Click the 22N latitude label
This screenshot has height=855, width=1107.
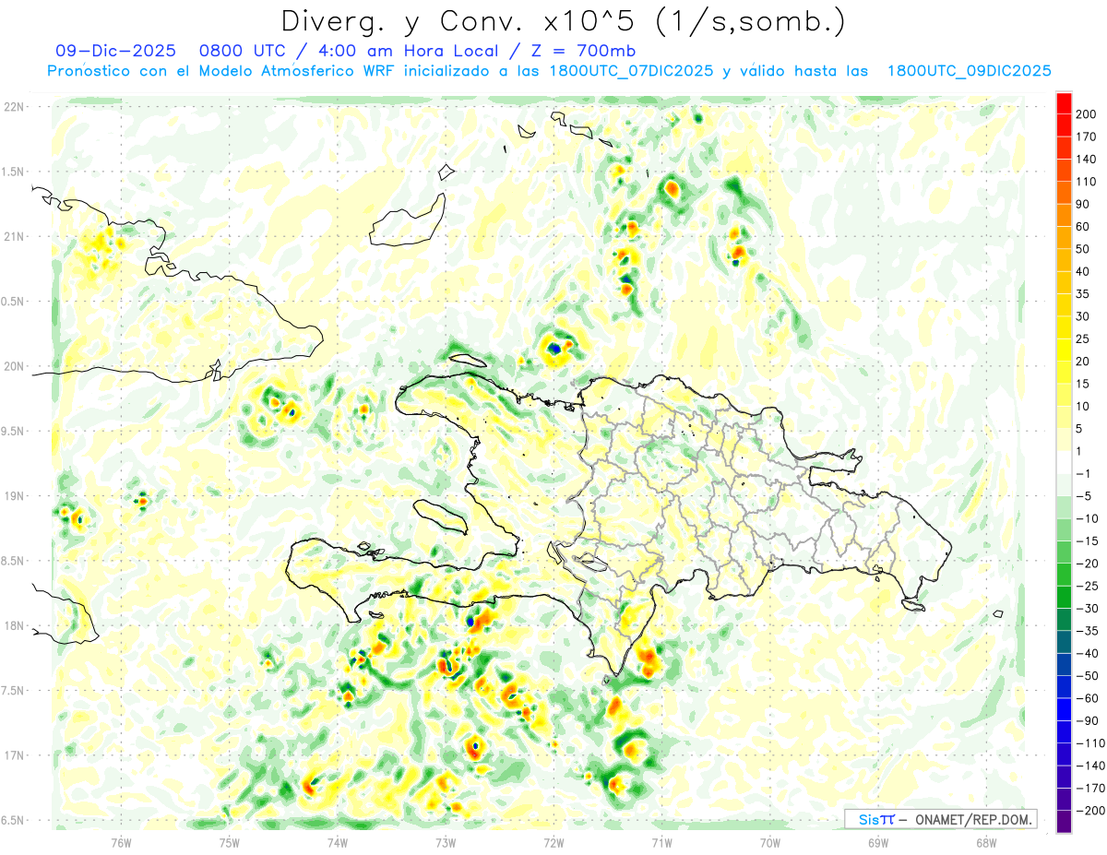pos(14,107)
